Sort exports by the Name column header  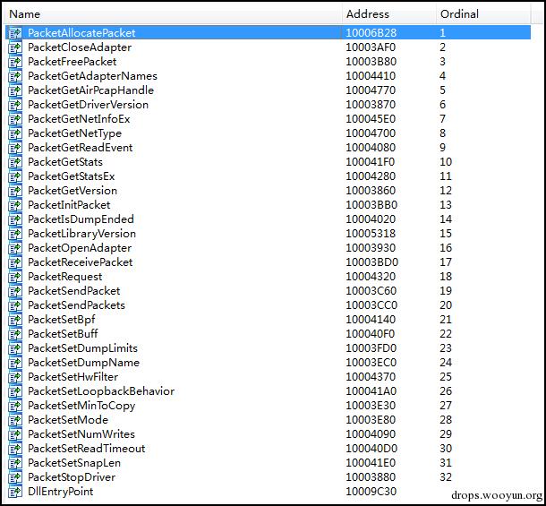click(173, 14)
